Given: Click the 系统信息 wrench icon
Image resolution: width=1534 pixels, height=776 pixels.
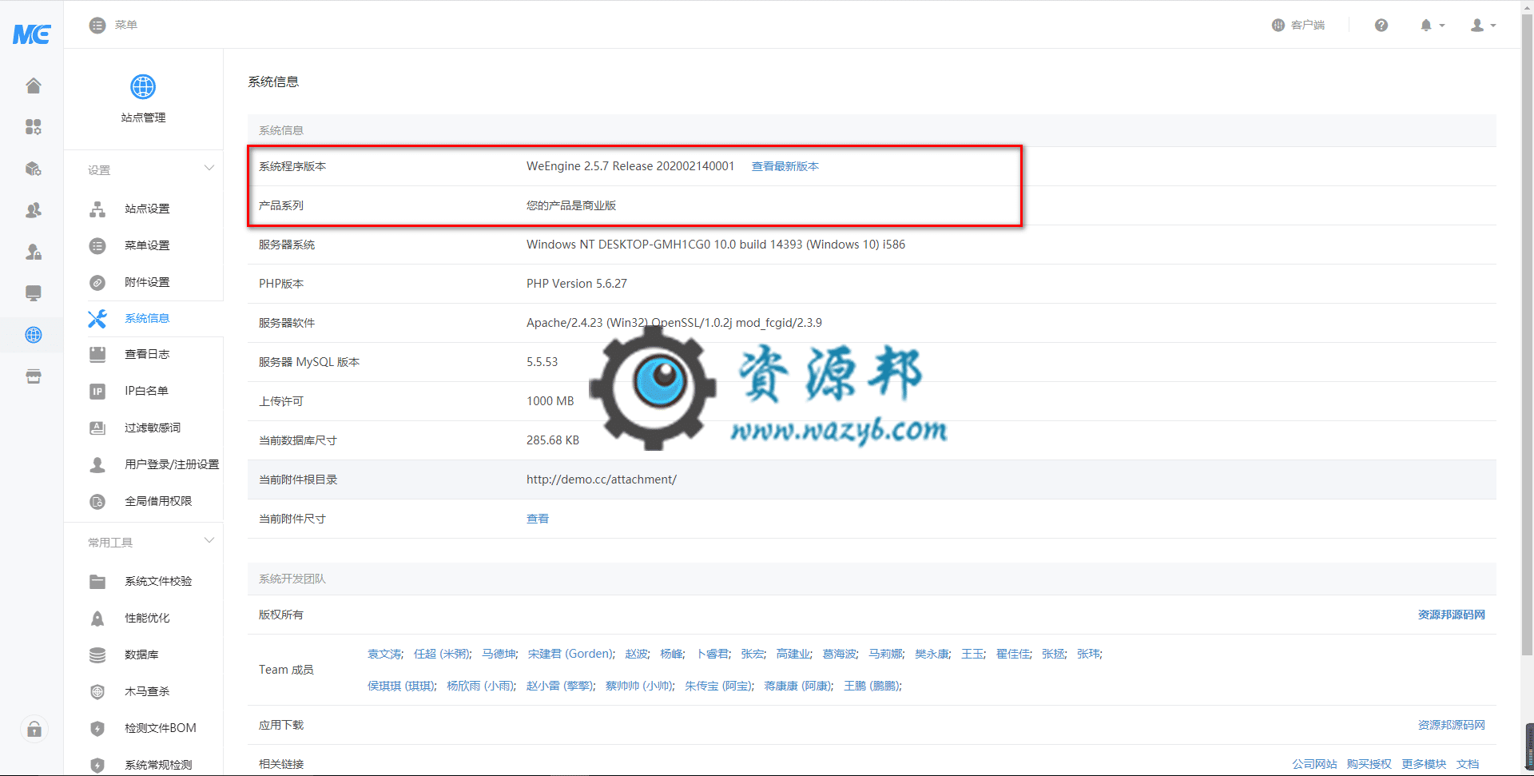Looking at the screenshot, I should [x=97, y=319].
